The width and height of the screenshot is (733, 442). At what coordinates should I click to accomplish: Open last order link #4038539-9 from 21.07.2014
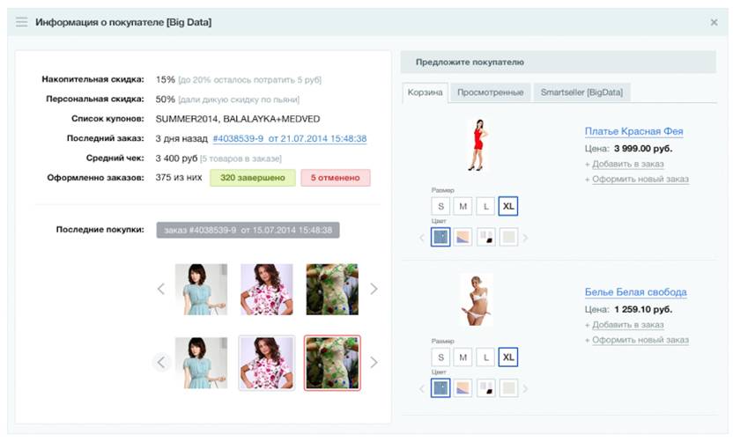coord(290,138)
